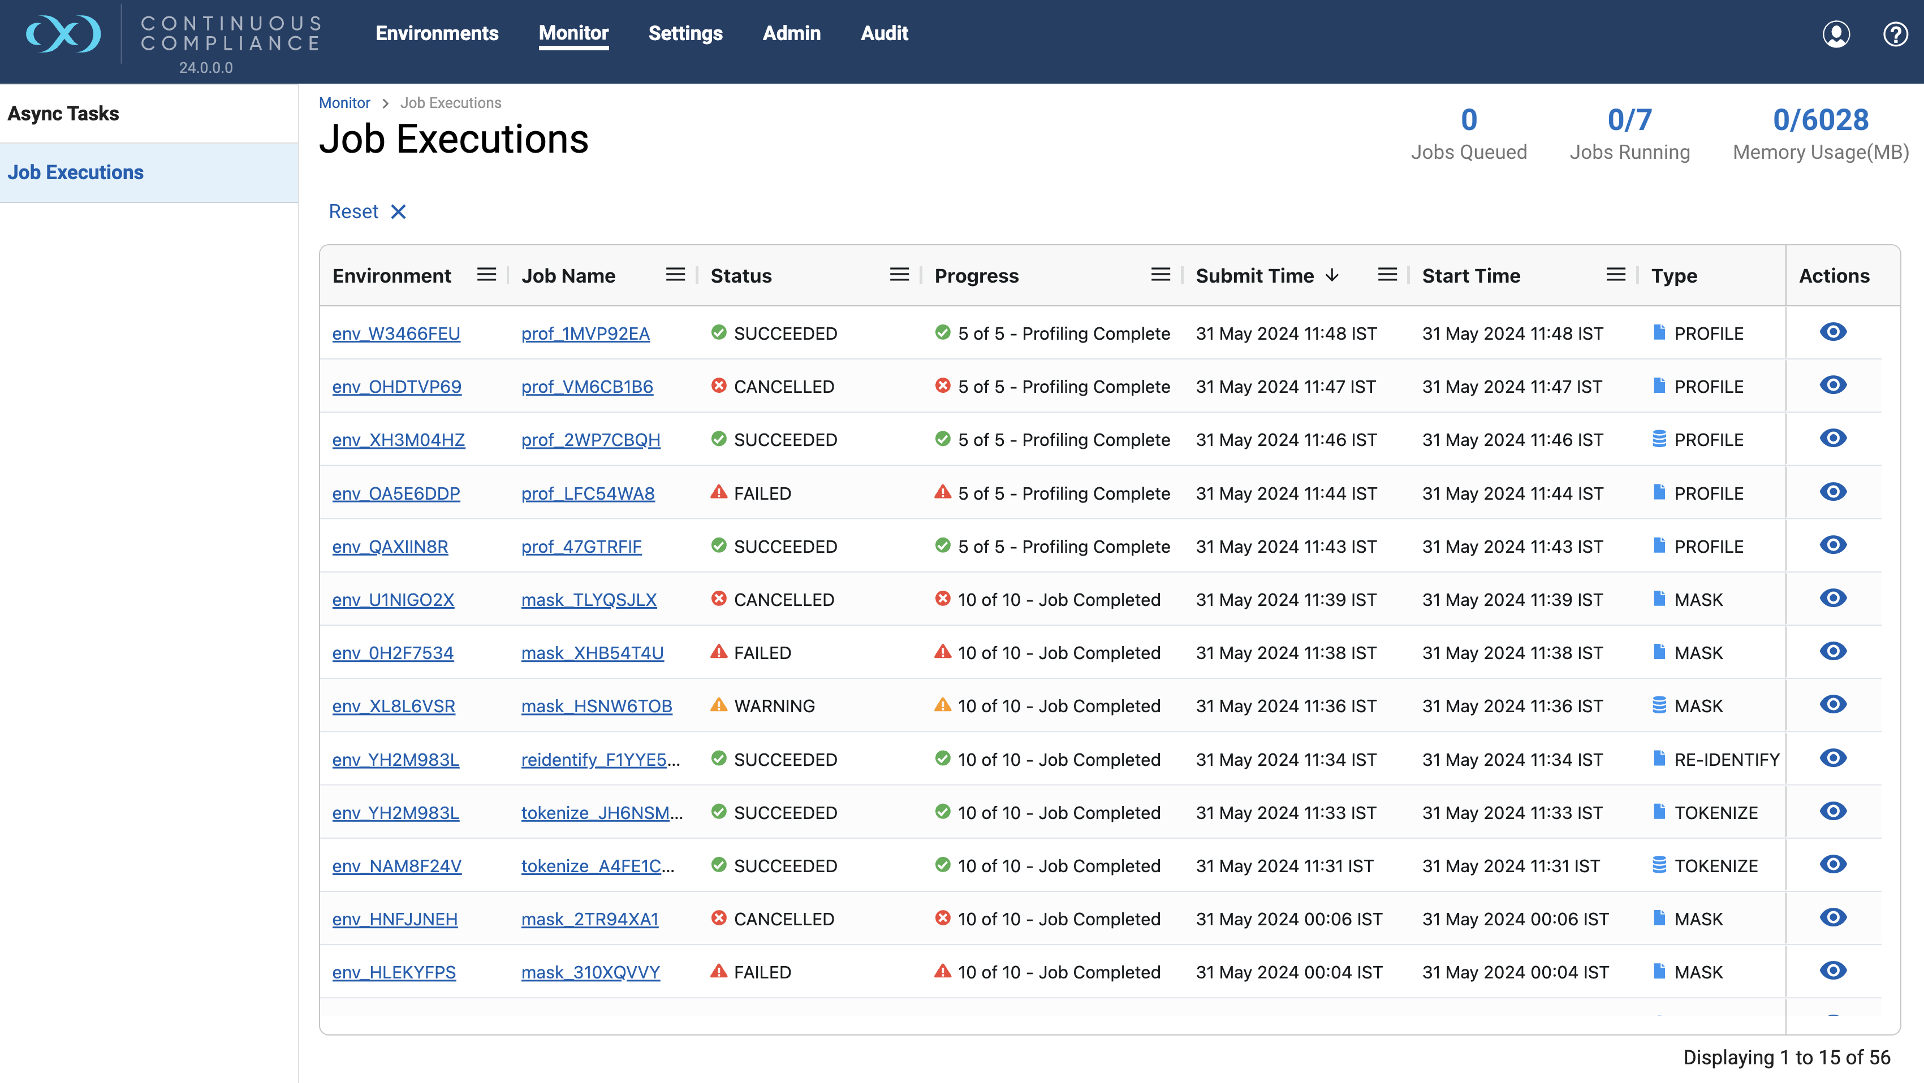Click the Continuous Compliance logo
This screenshot has width=1924, height=1083.
pos(63,34)
